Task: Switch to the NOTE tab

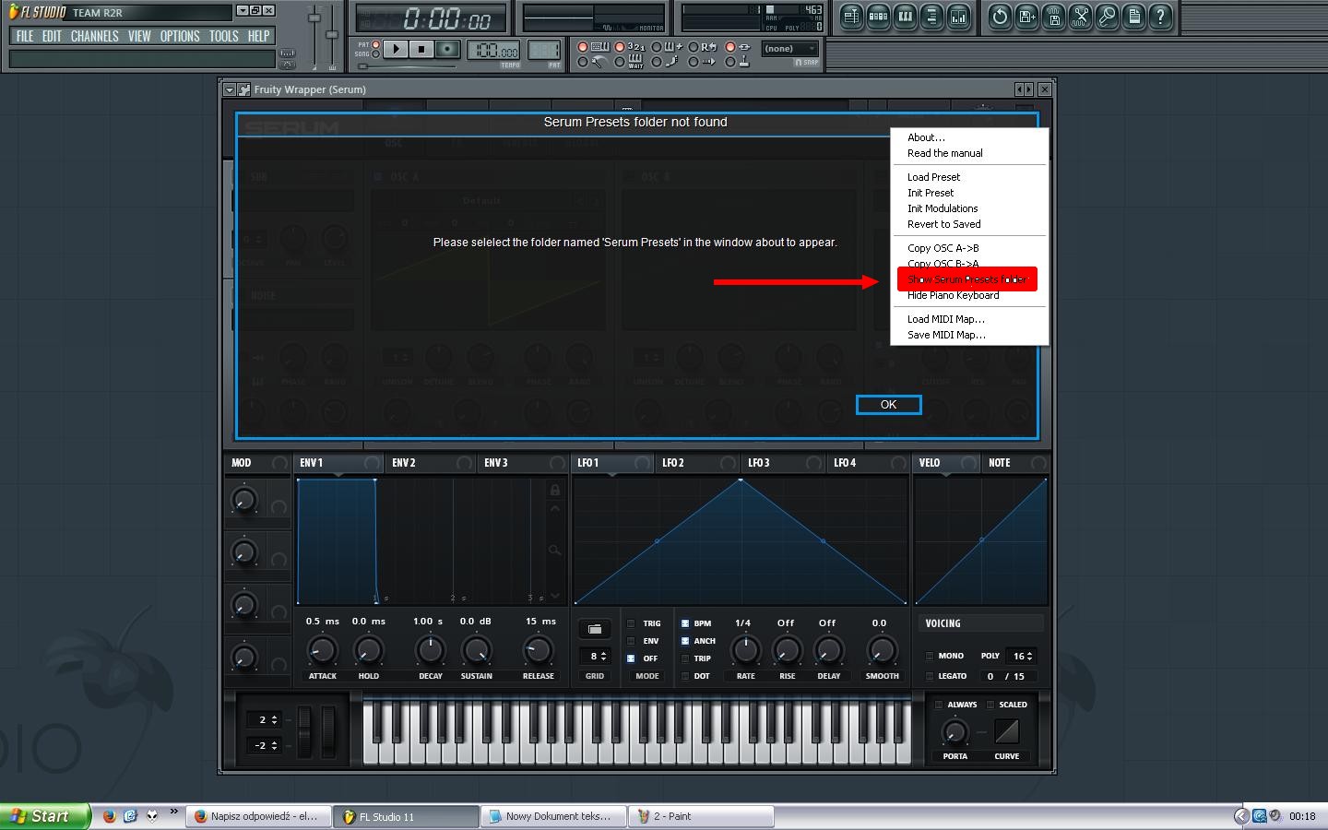Action: coord(1016,463)
